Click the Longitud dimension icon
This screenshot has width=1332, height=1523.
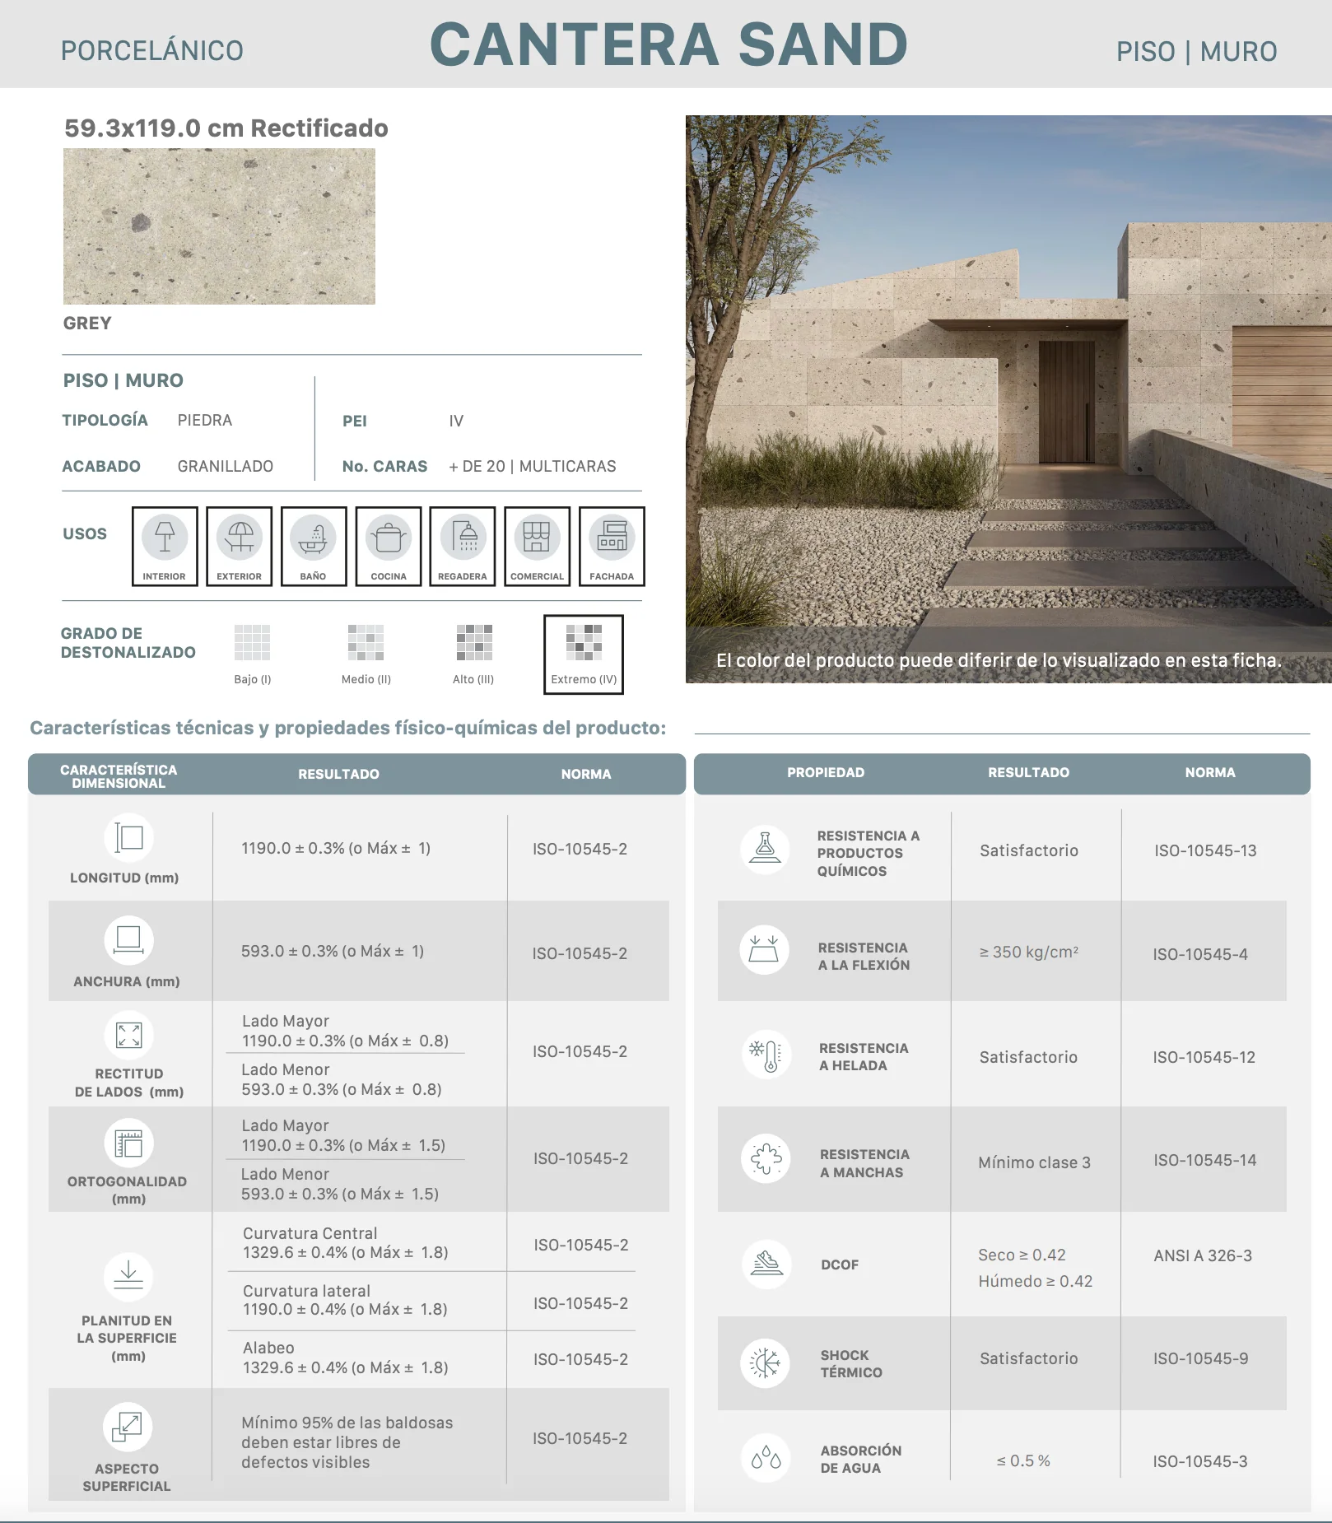[128, 837]
